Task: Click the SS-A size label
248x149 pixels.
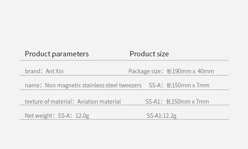Action: 155,85
